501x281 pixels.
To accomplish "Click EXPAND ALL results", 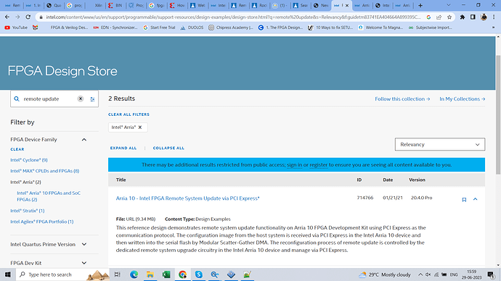I will click(123, 148).
